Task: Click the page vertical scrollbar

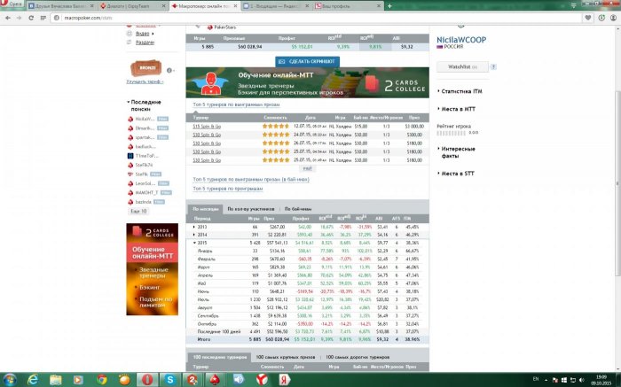Action: pyautogui.click(x=617, y=184)
